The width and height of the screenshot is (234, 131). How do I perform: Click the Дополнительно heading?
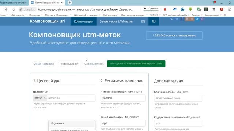(x=169, y=81)
